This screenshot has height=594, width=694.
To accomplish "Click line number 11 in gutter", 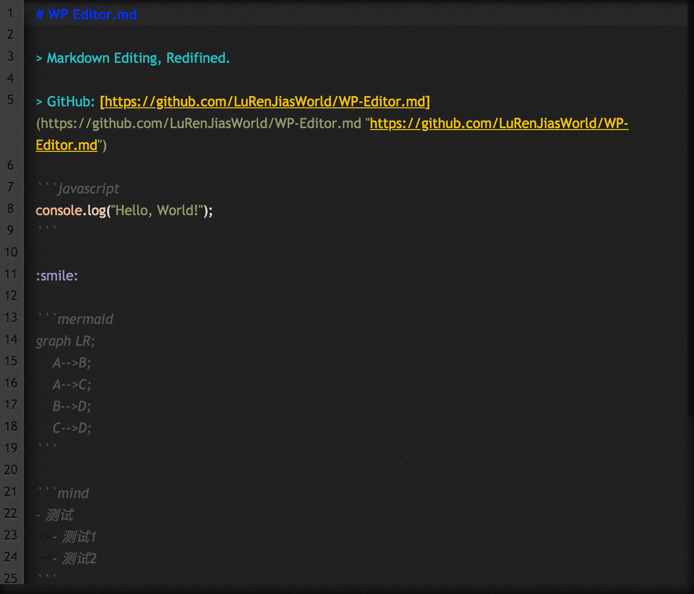I will tap(11, 274).
